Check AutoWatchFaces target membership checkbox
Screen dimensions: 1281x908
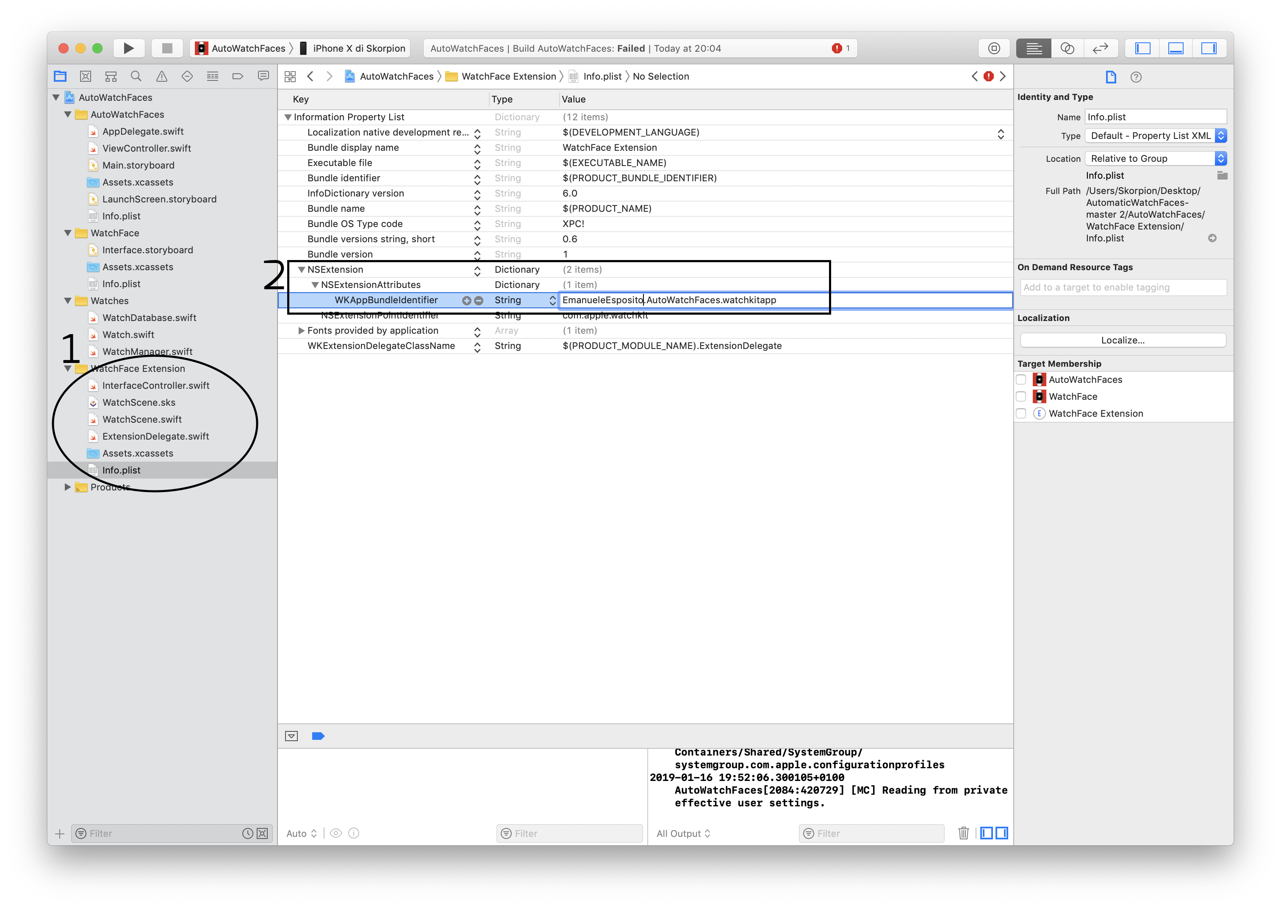[1021, 379]
